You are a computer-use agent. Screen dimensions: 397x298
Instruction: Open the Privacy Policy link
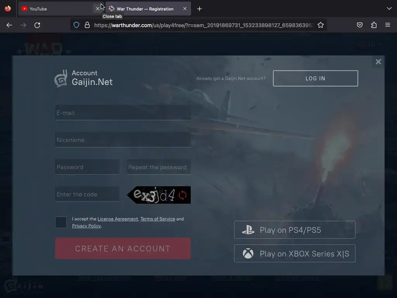point(86,226)
